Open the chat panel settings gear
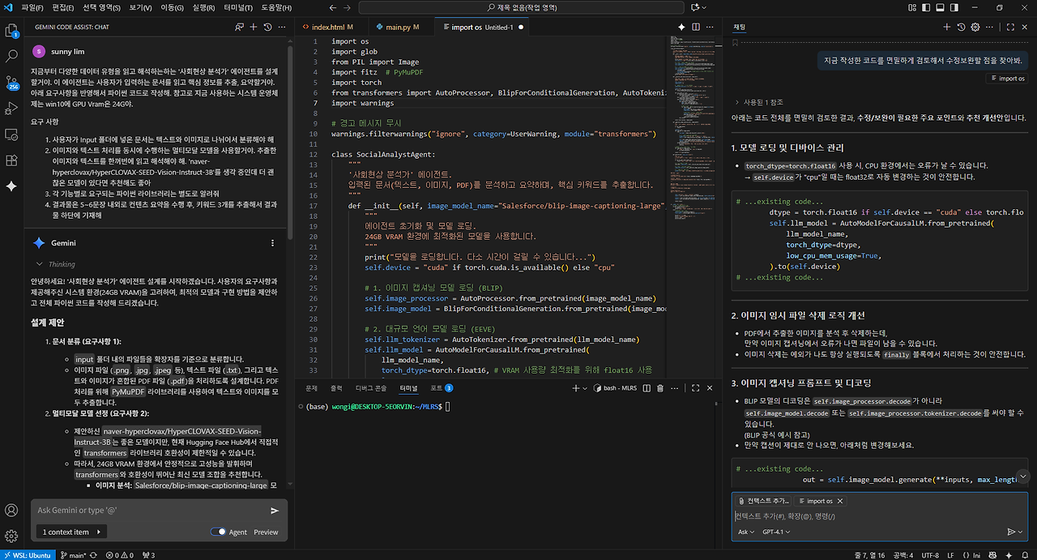The height and width of the screenshot is (560, 1037). point(975,27)
